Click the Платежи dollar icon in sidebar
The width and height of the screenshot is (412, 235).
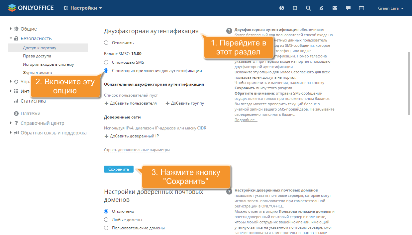(16, 114)
